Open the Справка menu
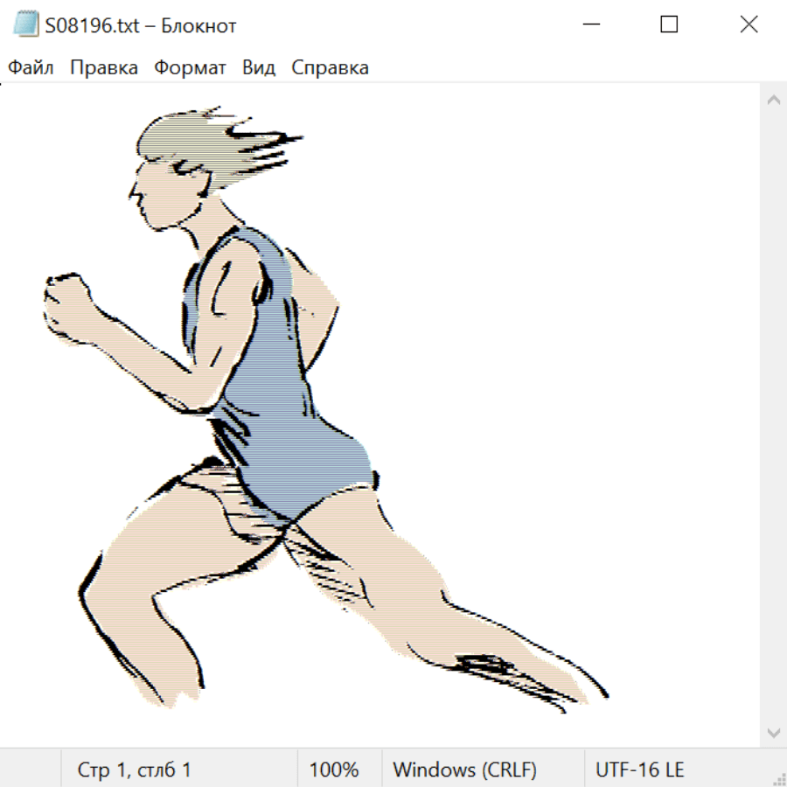Viewport: 787px width, 787px height. [x=330, y=68]
